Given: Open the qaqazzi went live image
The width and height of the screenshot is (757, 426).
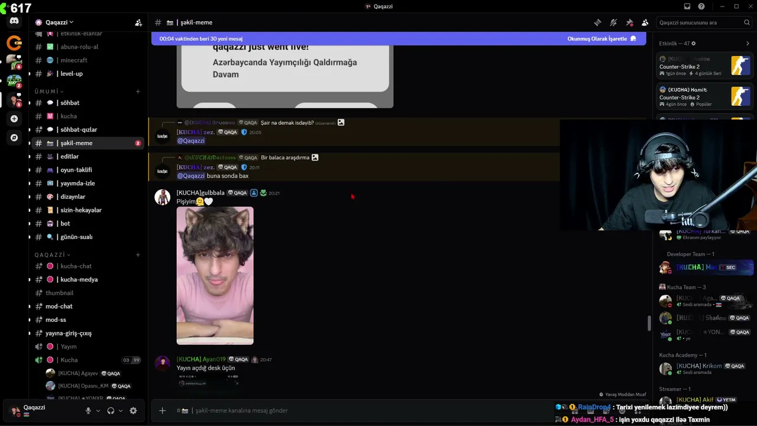Looking at the screenshot, I should pos(285,78).
